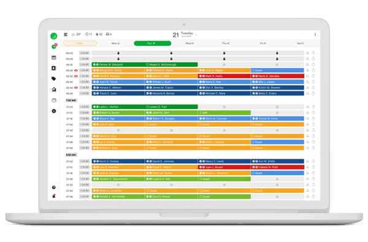The width and height of the screenshot is (368, 242).
Task: Open the notifications bell in sidebar
Action: tap(54, 196)
